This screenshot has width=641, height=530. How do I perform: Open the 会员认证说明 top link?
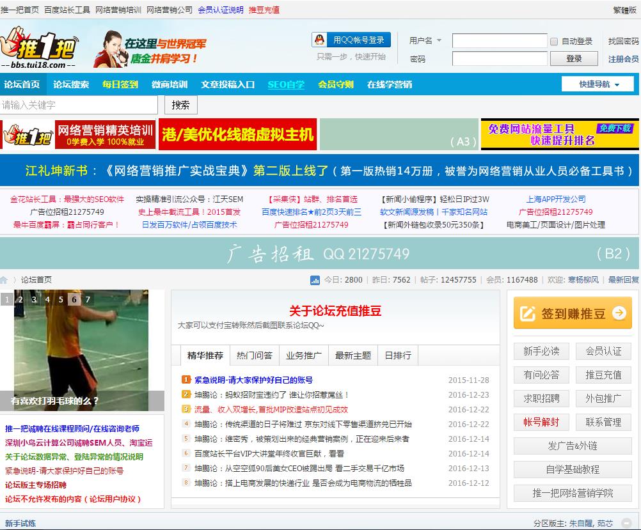221,10
